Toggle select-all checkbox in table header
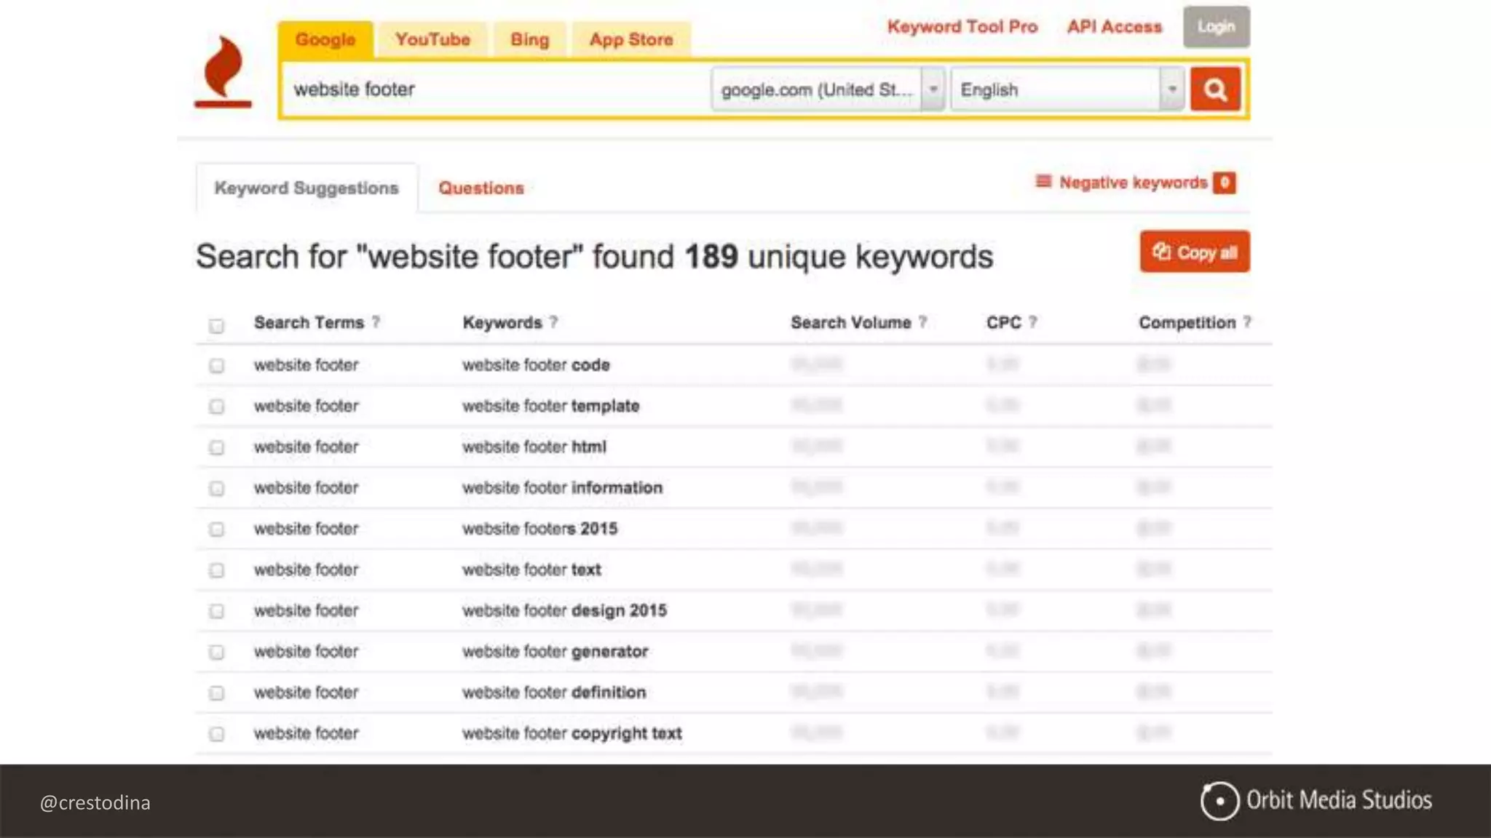The width and height of the screenshot is (1491, 838). pos(216,326)
